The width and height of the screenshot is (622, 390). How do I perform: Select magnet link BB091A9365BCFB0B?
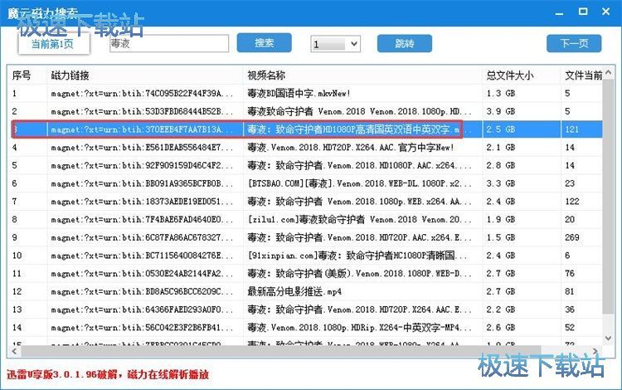tap(142, 183)
